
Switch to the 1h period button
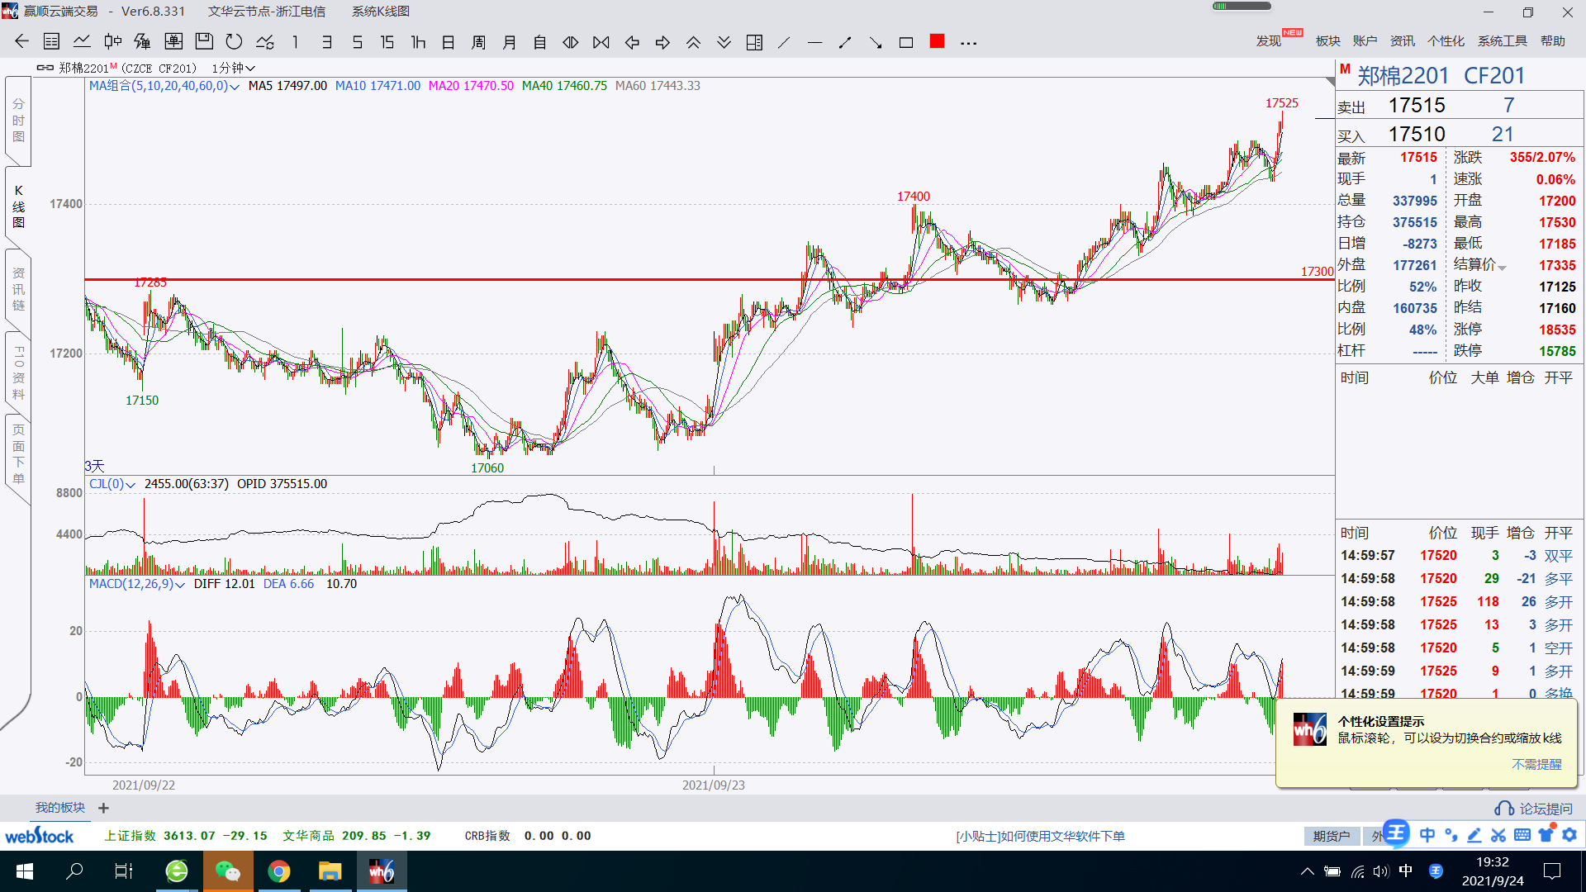click(x=418, y=42)
